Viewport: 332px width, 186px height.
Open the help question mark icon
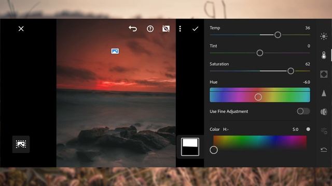[x=150, y=29]
